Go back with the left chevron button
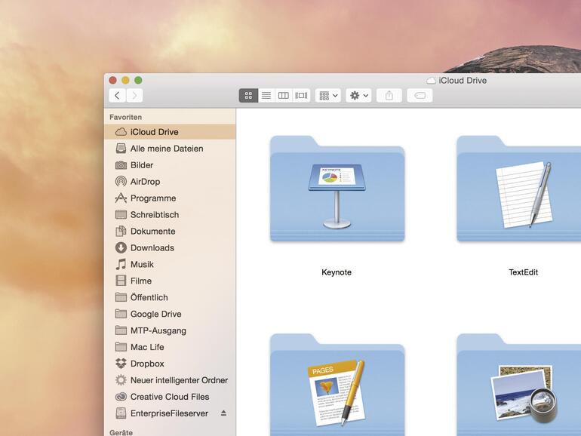 117,96
